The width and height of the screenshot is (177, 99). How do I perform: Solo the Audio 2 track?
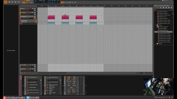tap(33, 13)
